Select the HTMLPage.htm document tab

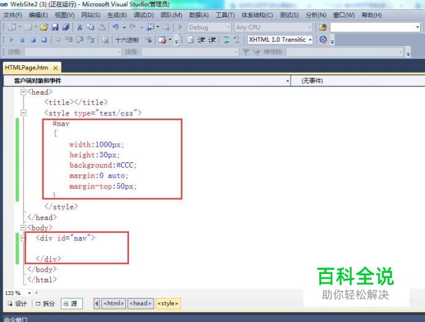tap(26, 68)
